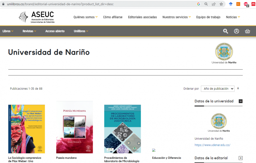Open Equipo de trabajo page

tap(208, 17)
